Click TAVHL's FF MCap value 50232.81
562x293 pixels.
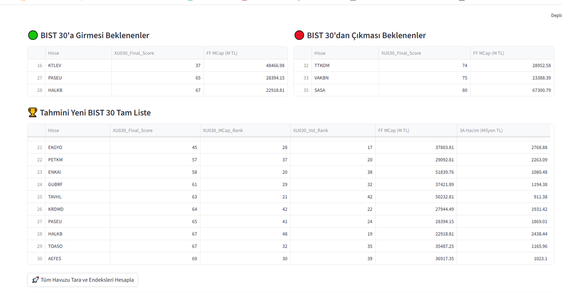point(416,197)
